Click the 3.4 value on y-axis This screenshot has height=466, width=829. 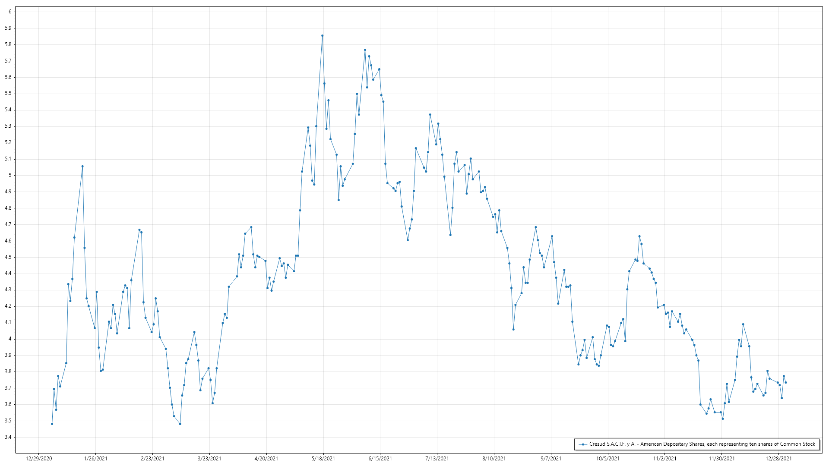[x=8, y=437]
